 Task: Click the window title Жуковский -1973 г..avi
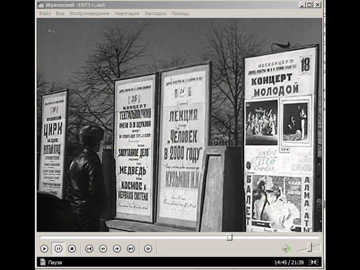tap(75, 5)
